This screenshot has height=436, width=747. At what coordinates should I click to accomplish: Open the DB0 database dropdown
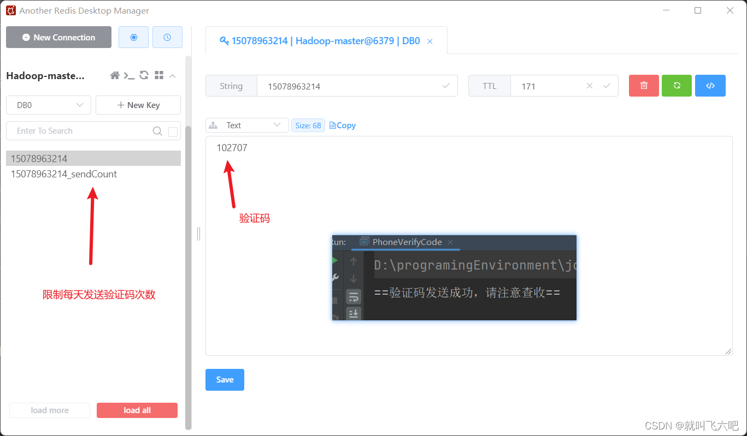point(49,105)
